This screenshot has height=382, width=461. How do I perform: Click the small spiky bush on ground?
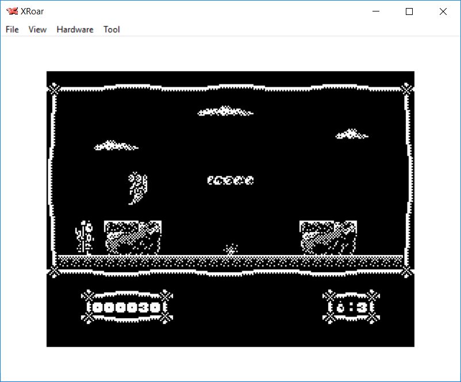(x=231, y=250)
